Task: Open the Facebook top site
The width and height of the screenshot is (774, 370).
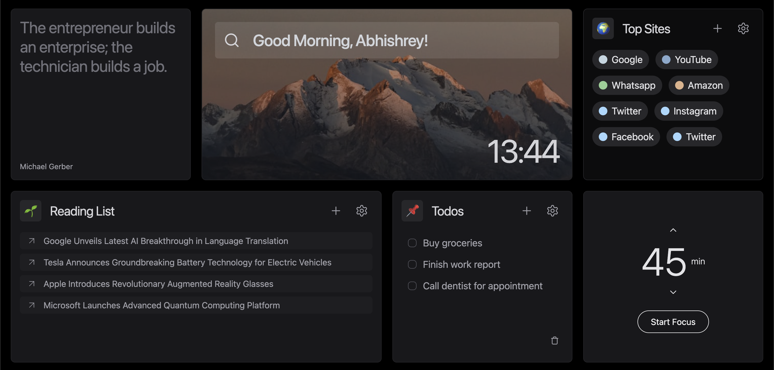Action: 626,137
